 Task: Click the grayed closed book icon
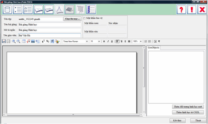(70, 9)
